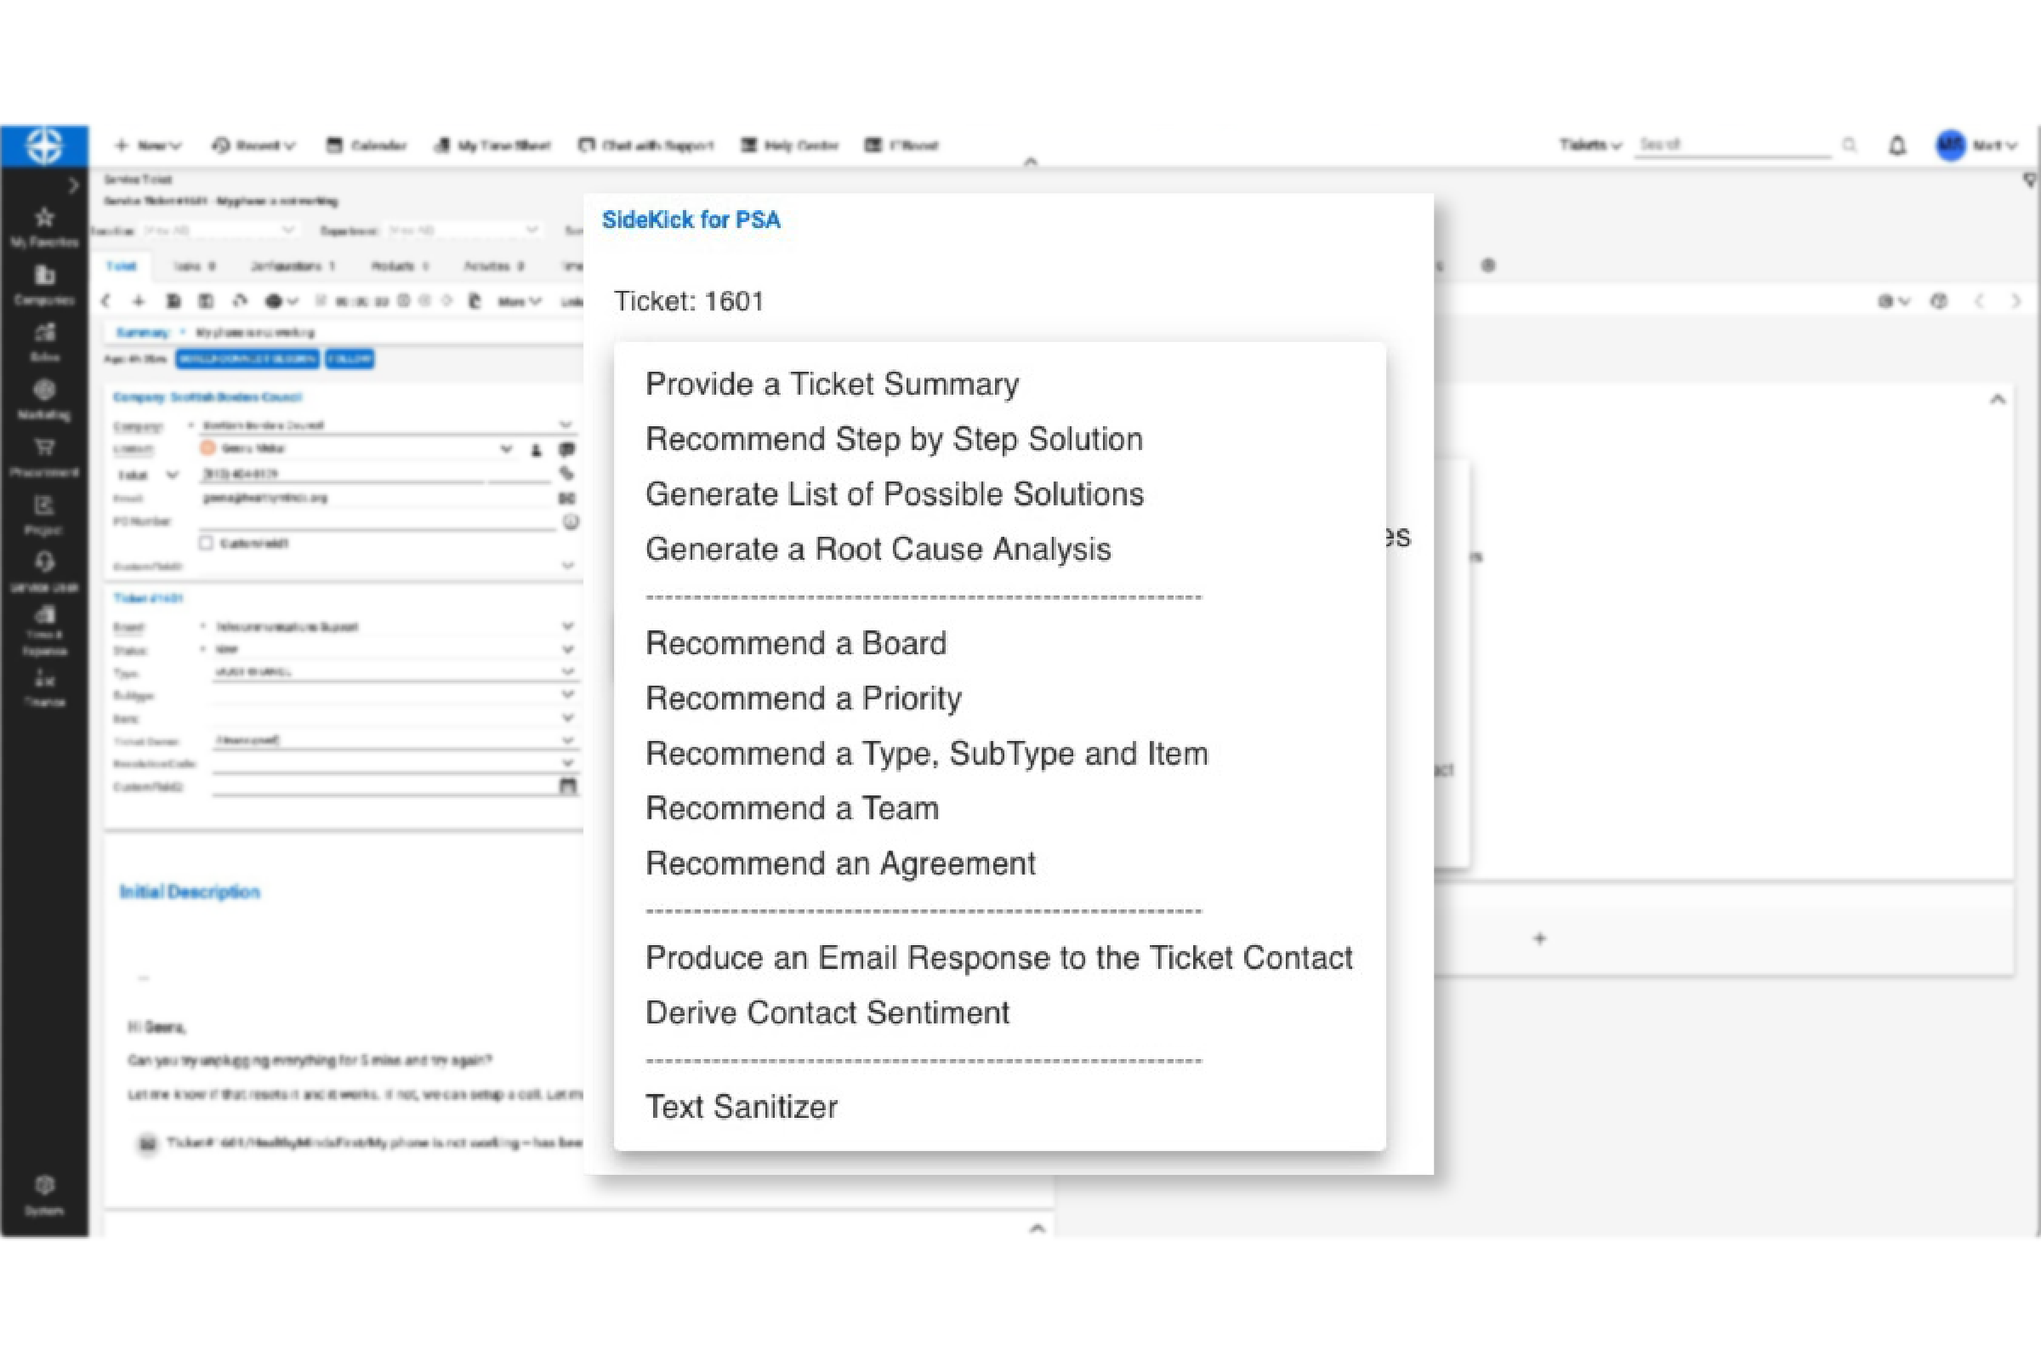Open Procurement shopping cart icon
This screenshot has width=2041, height=1362.
44,448
